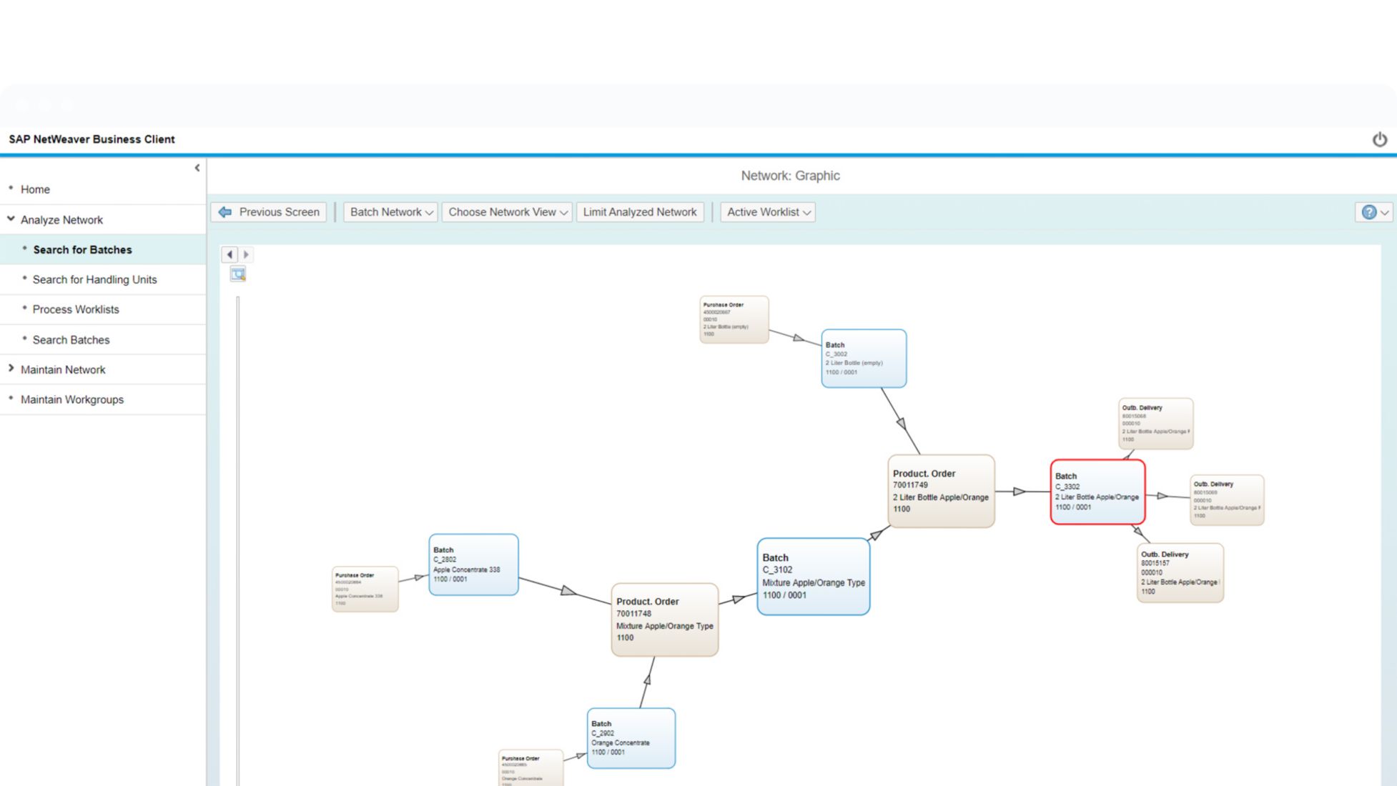Select the red-highlighted Batch C_3302 node

tap(1097, 492)
